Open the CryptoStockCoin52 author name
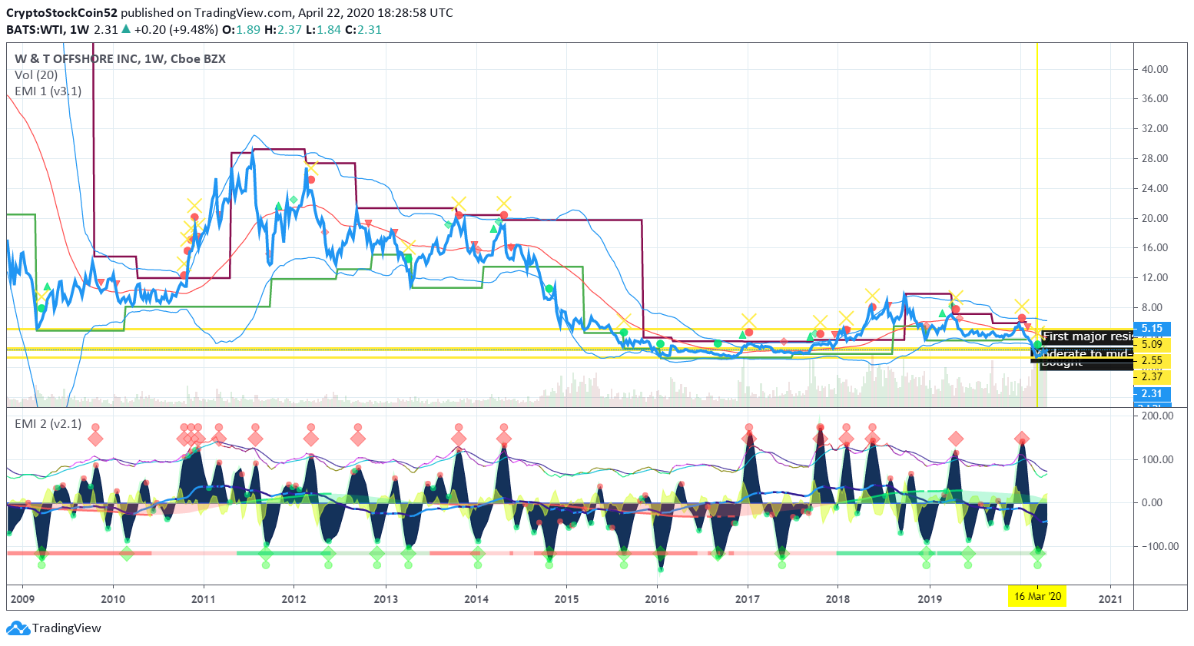This screenshot has width=1194, height=646. [62, 13]
